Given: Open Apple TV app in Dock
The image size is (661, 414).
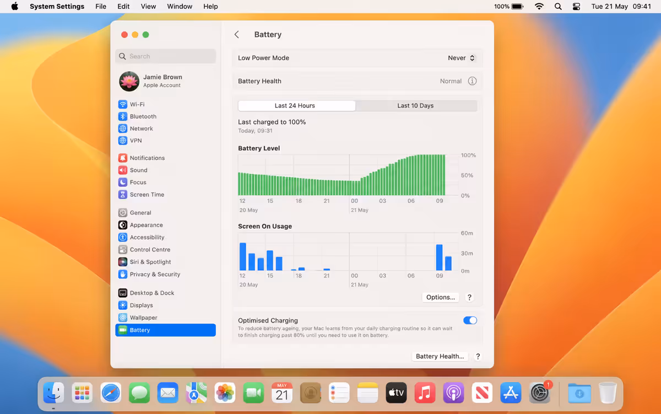Looking at the screenshot, I should pyautogui.click(x=396, y=393).
